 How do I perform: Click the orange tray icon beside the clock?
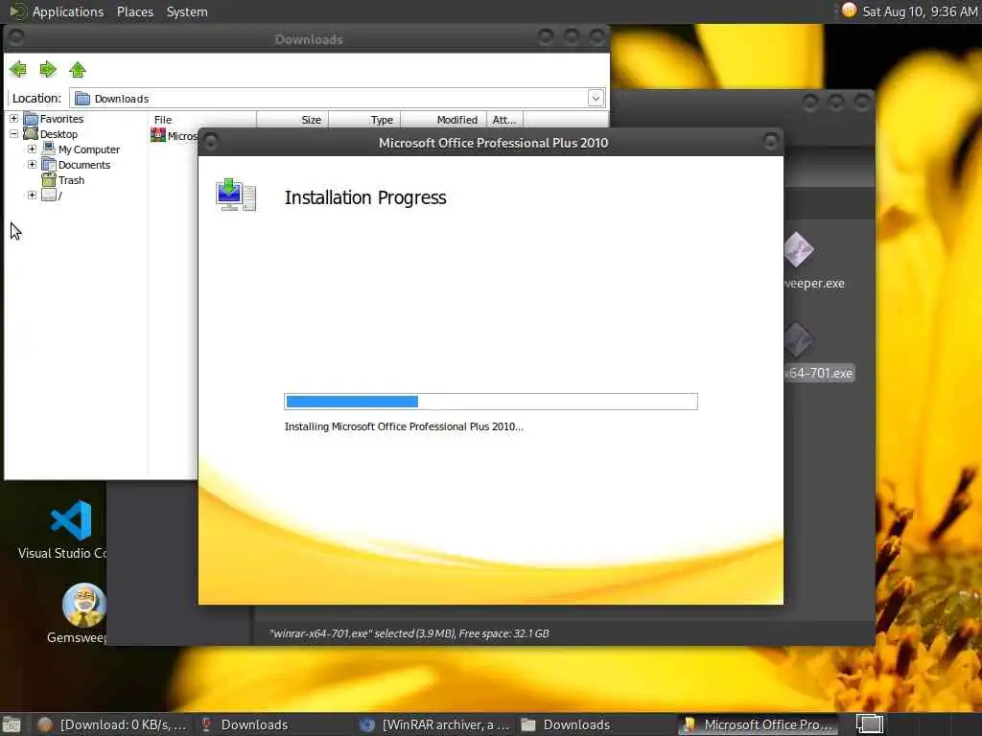849,11
